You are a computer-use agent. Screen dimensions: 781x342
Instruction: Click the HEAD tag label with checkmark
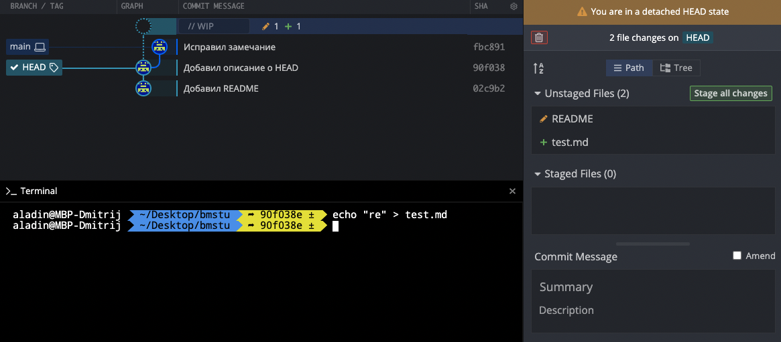click(x=34, y=68)
